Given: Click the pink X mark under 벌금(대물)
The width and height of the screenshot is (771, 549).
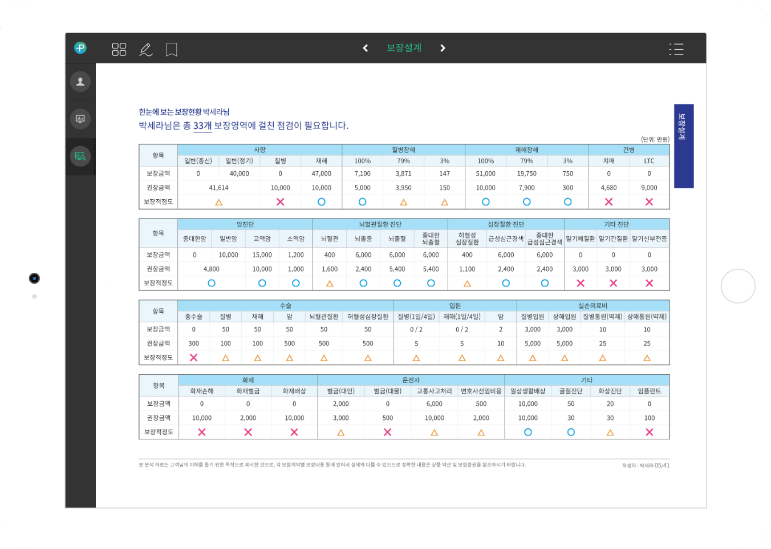Looking at the screenshot, I should (387, 432).
